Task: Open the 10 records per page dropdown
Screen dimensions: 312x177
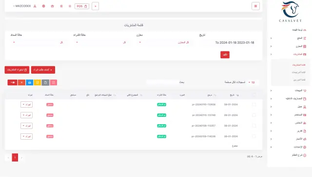Action: click(252, 82)
